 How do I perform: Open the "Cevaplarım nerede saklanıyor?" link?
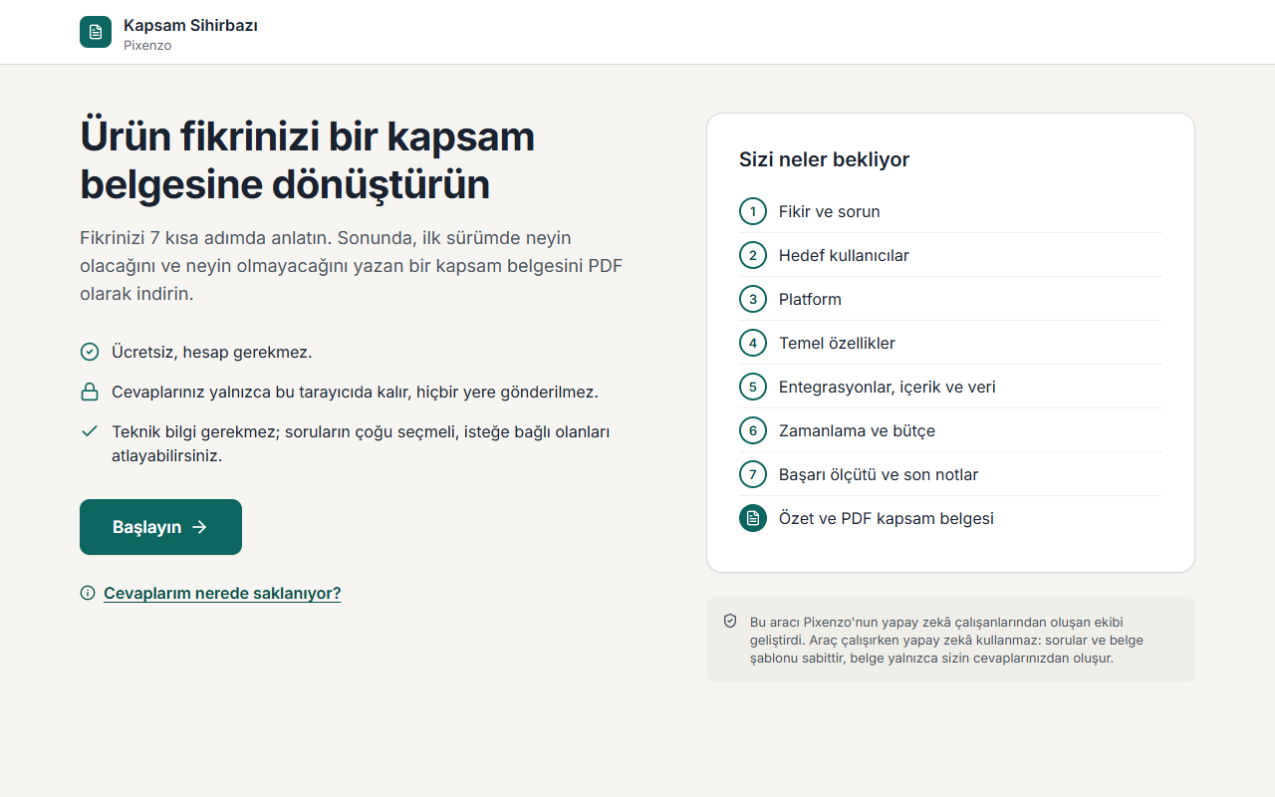pyautogui.click(x=222, y=593)
